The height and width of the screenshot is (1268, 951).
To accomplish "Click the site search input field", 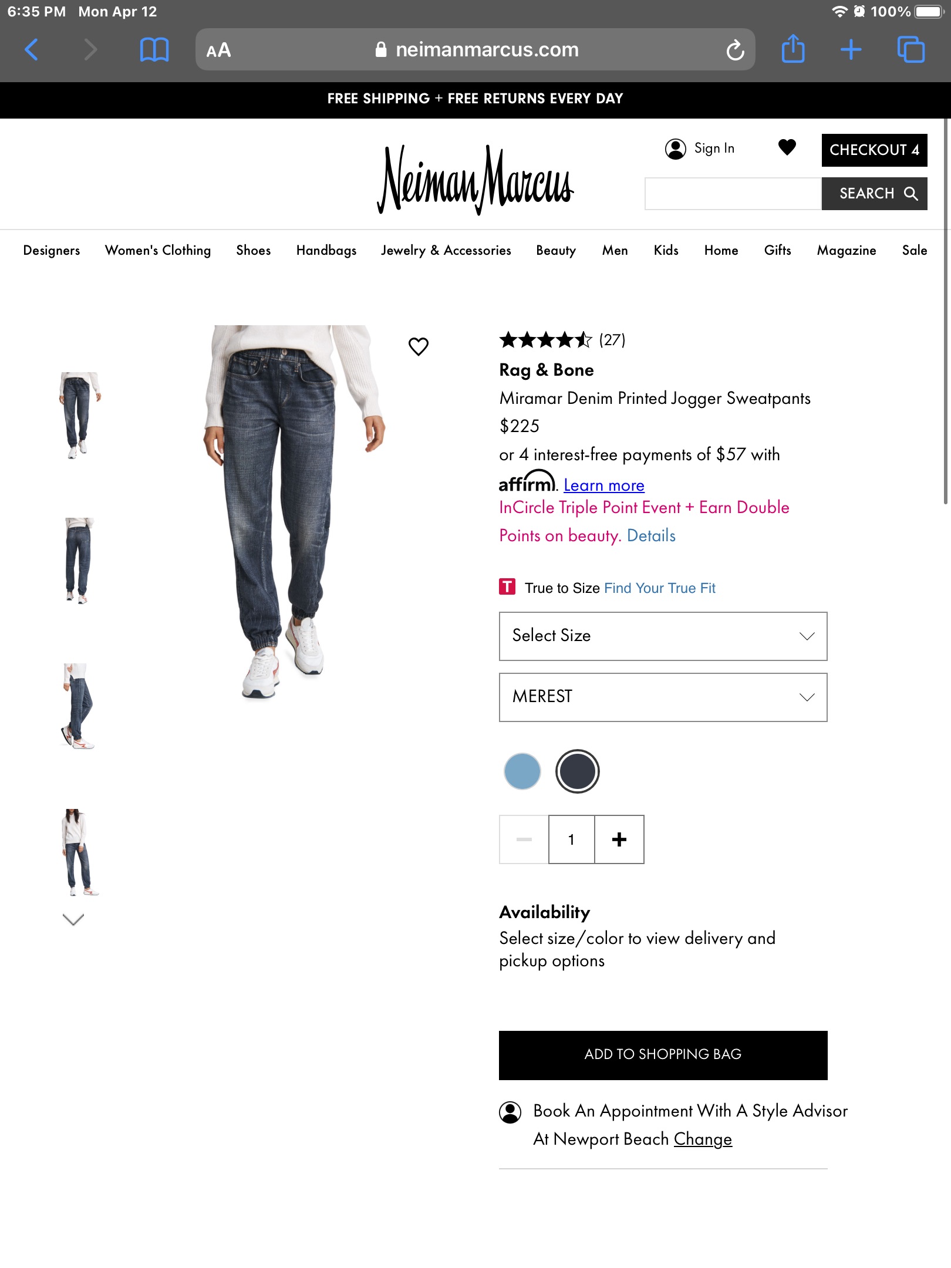I will tap(733, 194).
